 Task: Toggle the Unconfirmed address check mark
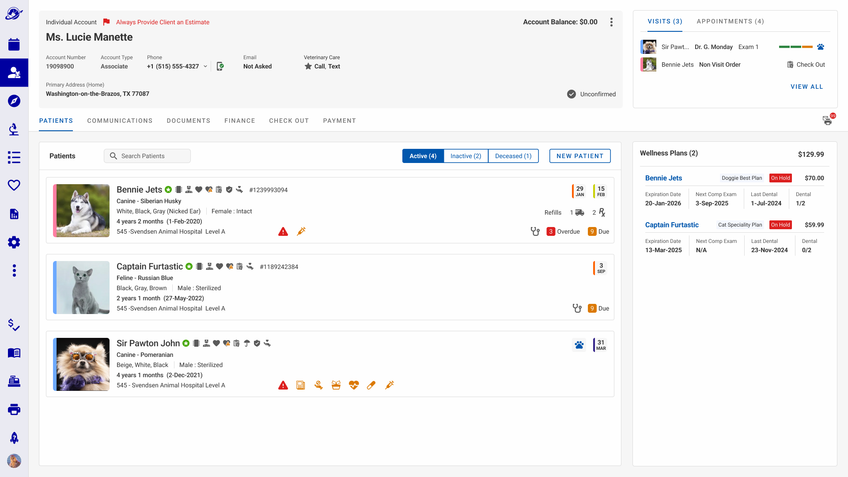coord(572,94)
